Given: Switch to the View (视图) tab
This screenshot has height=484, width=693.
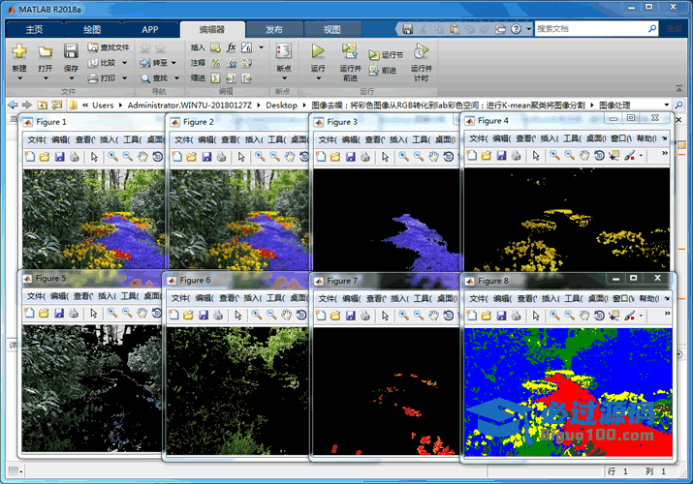Looking at the screenshot, I should [331, 30].
